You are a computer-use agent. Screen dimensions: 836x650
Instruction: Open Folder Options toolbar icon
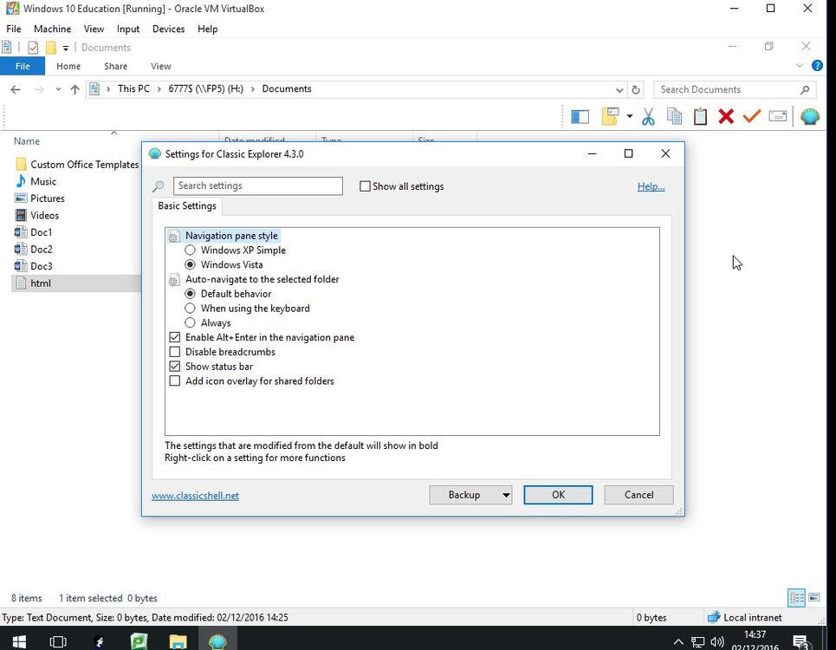[x=610, y=116]
